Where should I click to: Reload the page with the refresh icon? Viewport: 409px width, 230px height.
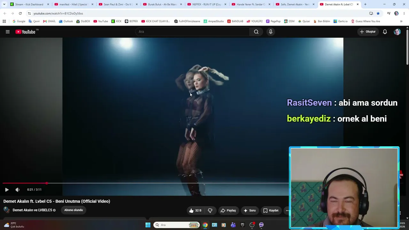tap(20, 13)
